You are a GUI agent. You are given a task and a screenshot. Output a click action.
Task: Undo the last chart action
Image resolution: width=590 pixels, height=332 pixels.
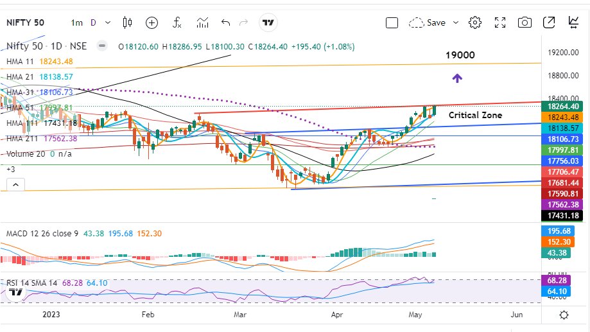click(225, 22)
